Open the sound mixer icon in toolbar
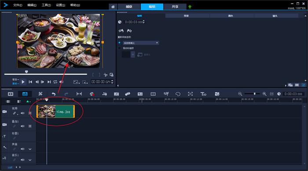The height and width of the screenshot is (171, 308). [105, 94]
